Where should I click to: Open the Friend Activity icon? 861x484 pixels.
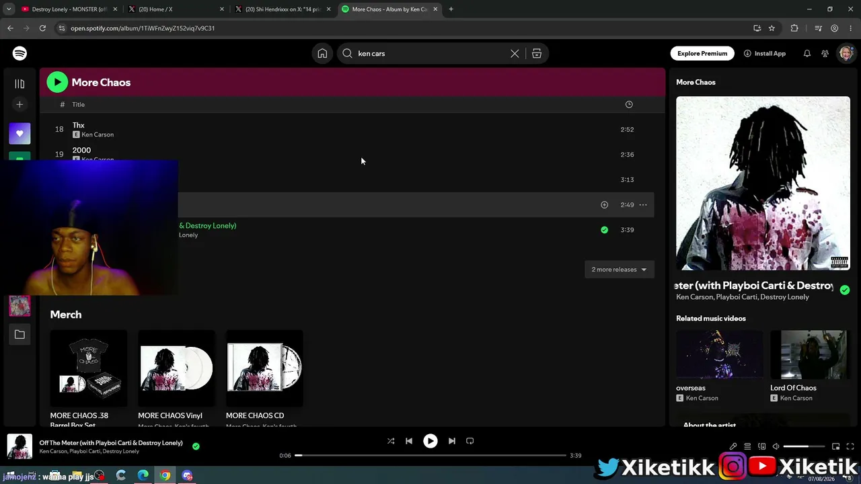[825, 54]
